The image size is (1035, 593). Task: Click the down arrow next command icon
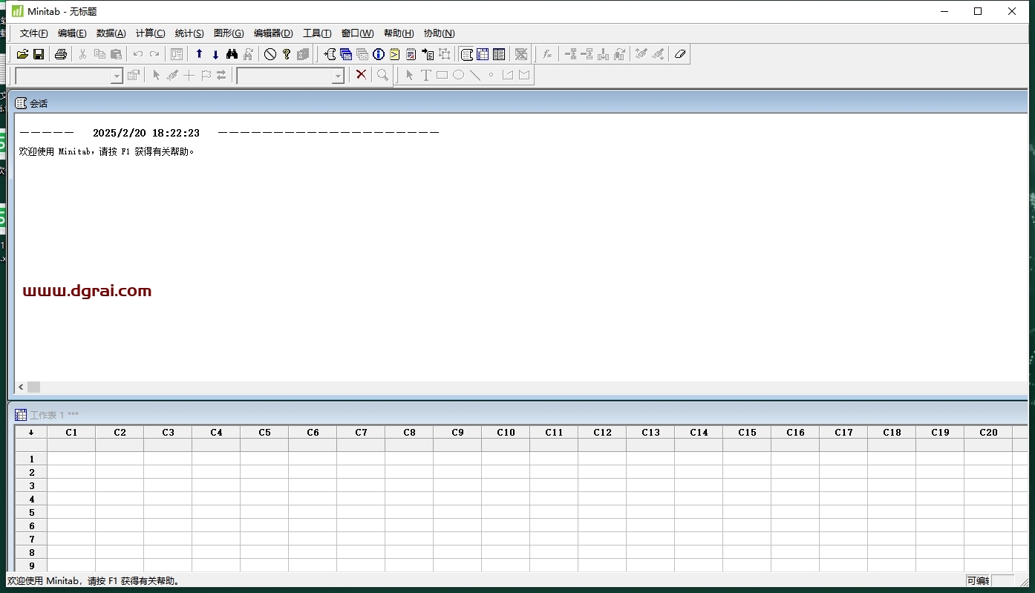(215, 54)
